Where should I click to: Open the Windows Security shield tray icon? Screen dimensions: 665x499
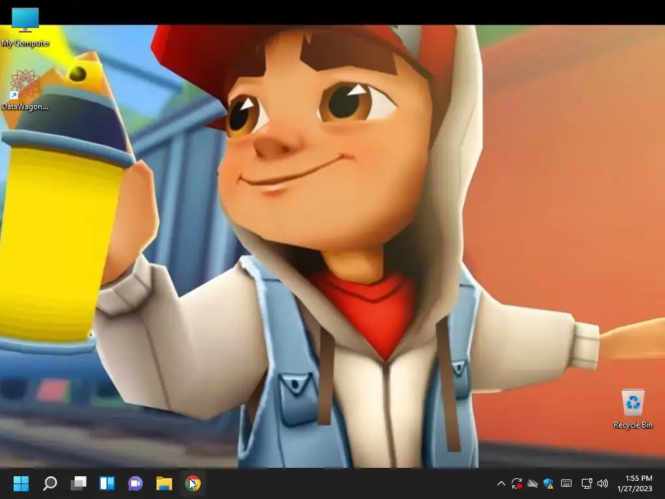(x=548, y=483)
